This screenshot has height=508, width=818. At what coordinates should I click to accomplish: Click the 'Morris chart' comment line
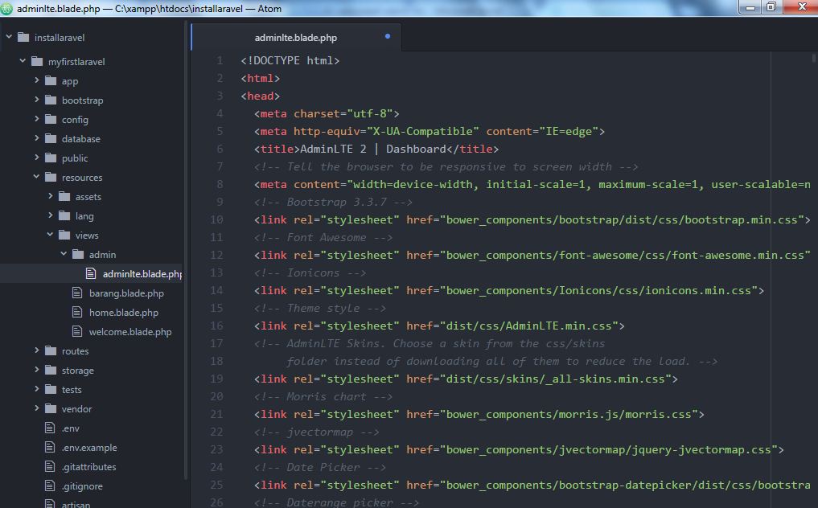323,397
